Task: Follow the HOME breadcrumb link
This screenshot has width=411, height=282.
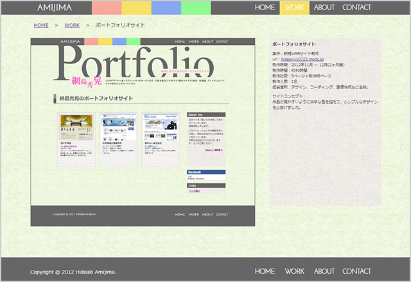Action: click(41, 26)
